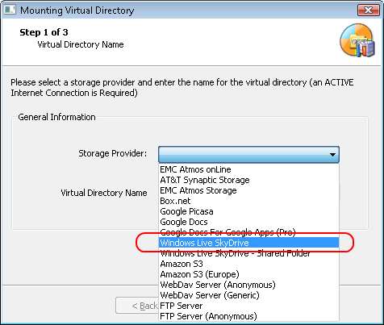Pick Amazon S3 (Europe) option

[x=248, y=274]
